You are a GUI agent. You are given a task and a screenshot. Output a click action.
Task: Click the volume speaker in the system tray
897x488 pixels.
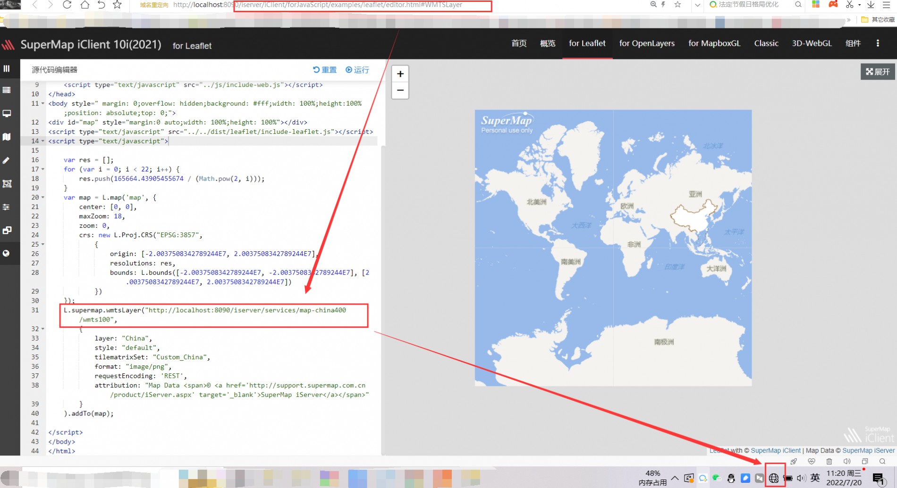[801, 478]
